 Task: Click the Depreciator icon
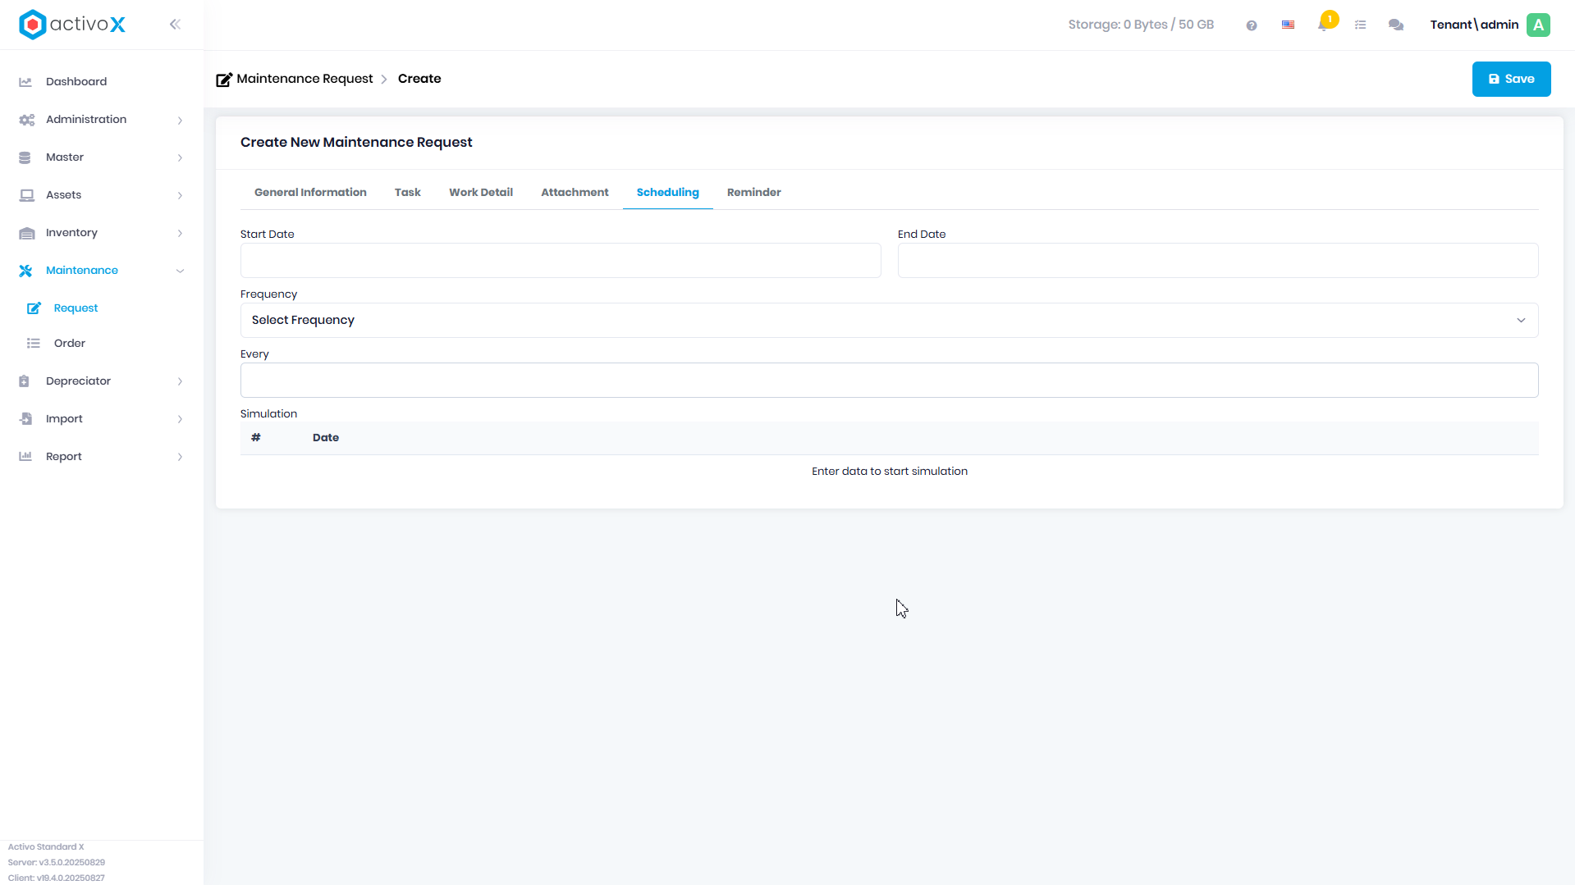coord(25,381)
